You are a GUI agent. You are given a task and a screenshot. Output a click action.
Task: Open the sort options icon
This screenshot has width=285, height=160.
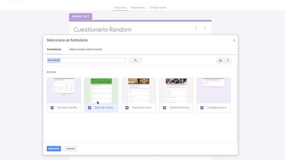[228, 60]
